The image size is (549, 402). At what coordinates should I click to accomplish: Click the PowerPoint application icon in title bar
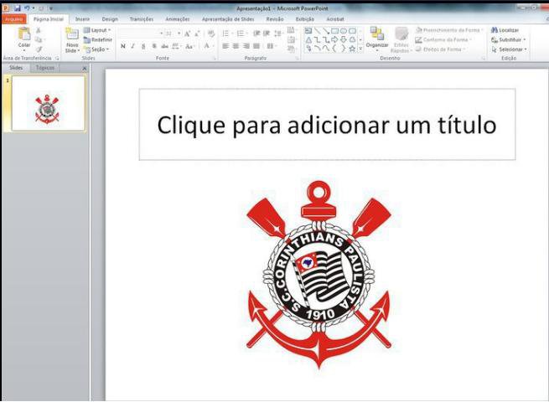pyautogui.click(x=6, y=8)
